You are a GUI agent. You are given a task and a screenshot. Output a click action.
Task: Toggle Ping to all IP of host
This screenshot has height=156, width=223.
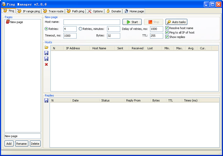(167, 33)
